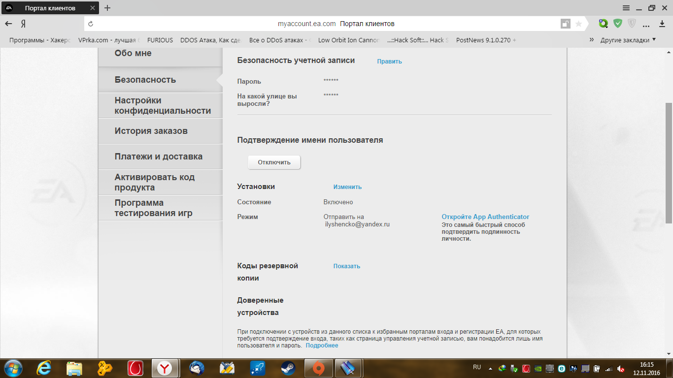Open Платежи и доставка section
The height and width of the screenshot is (378, 673).
161,157
